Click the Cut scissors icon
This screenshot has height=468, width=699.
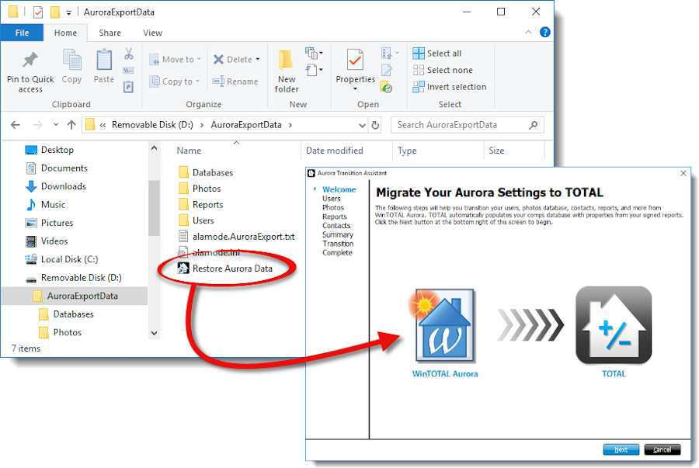click(129, 54)
